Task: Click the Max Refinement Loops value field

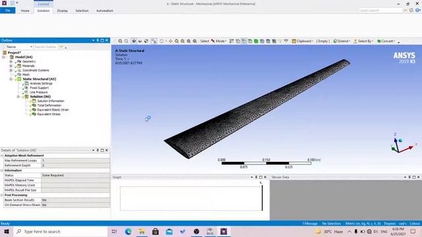Action: tap(75, 161)
